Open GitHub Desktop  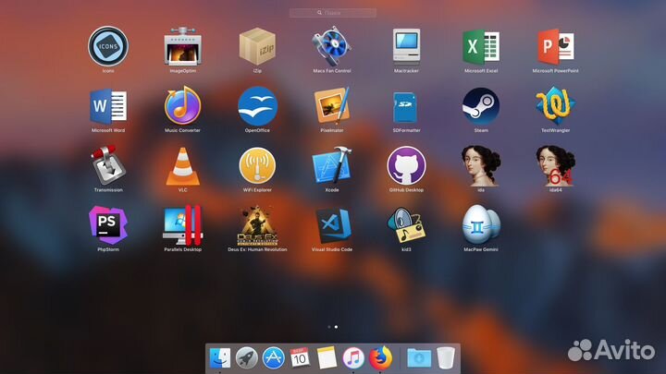[406, 166]
